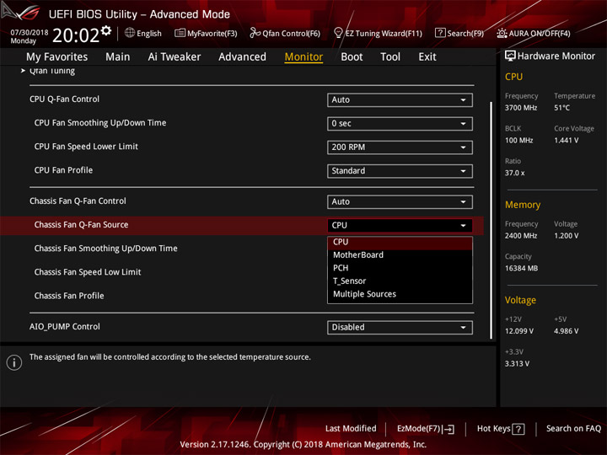This screenshot has height=455, width=607.
Task: Click Search on FAQ link
Action: (573, 429)
